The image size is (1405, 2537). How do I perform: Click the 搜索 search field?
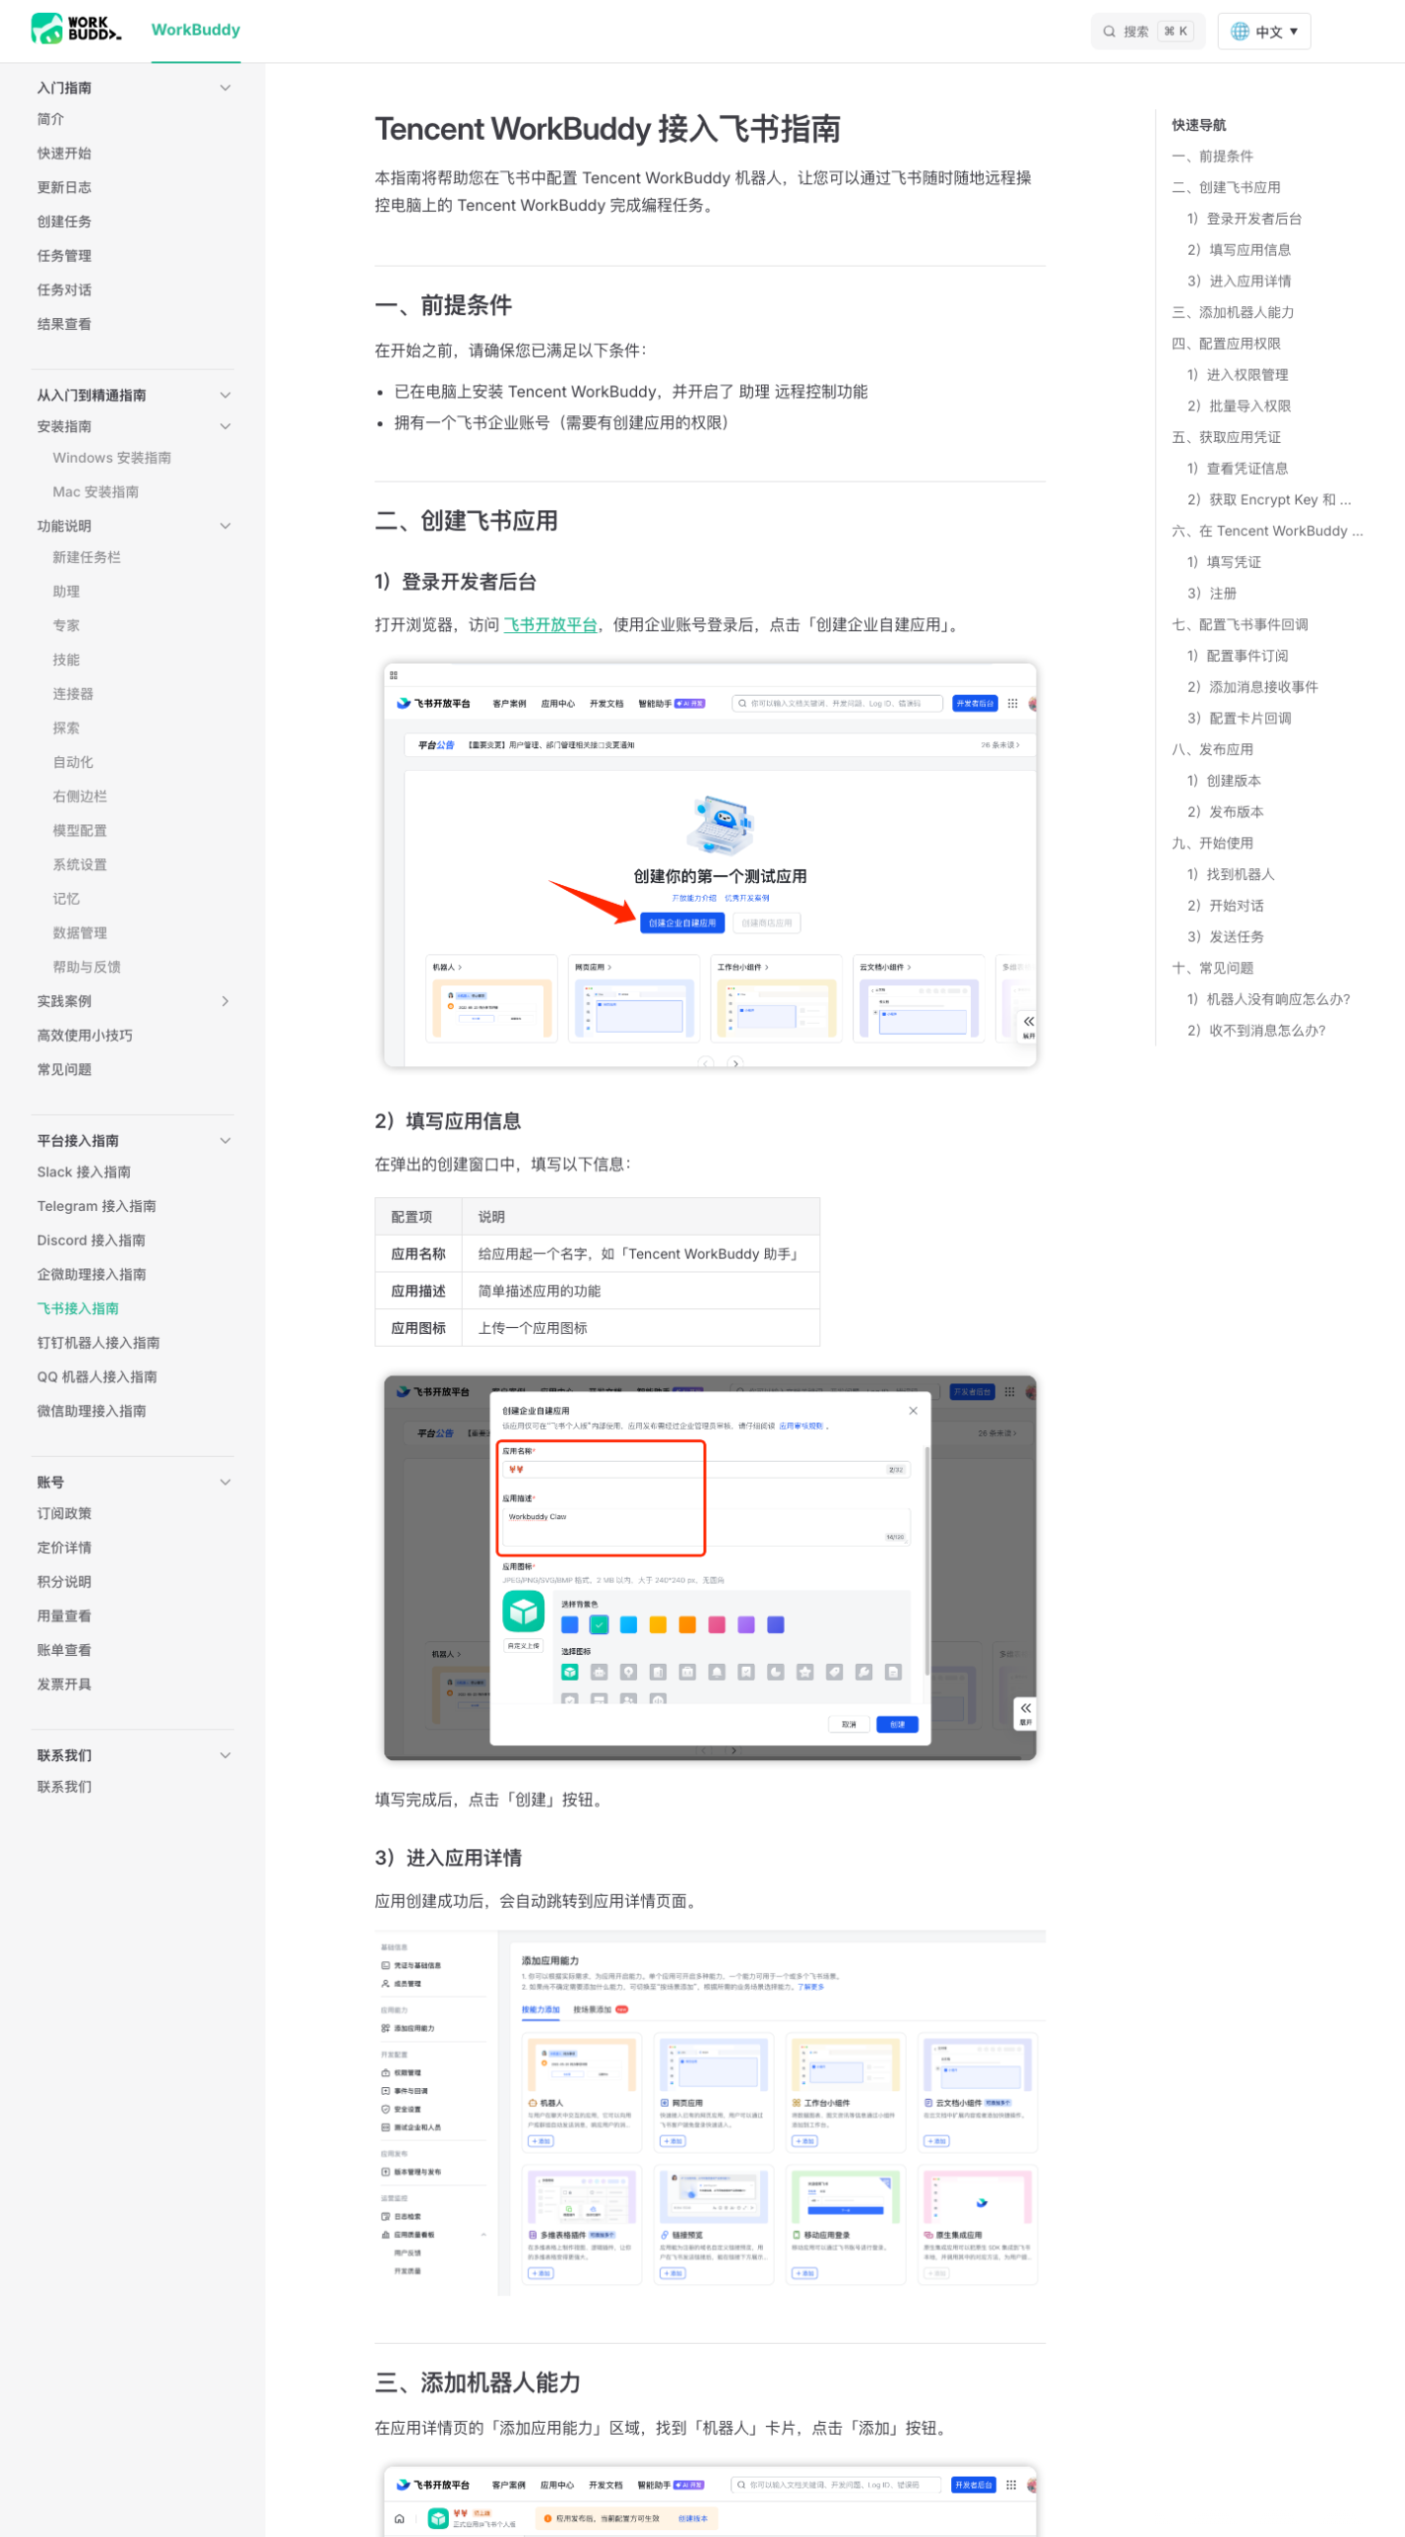click(1147, 32)
